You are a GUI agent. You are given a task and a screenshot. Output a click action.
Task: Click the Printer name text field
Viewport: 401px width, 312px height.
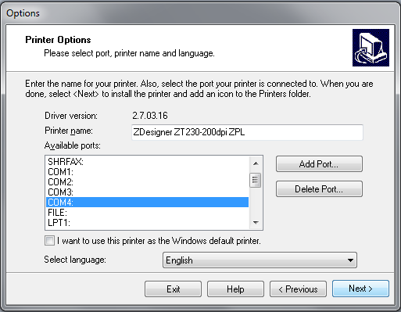[247, 132]
